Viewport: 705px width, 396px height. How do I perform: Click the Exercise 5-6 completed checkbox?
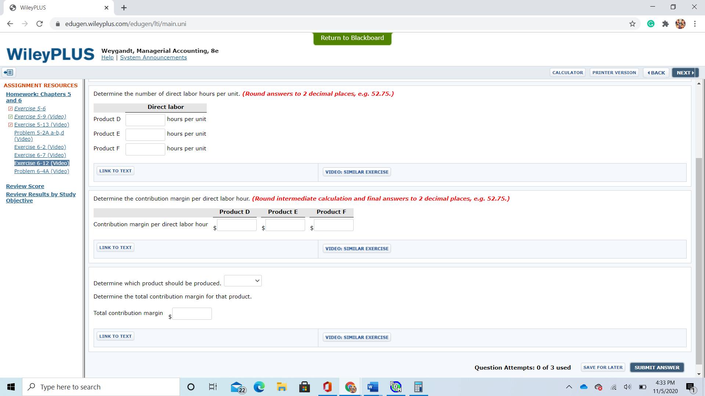point(10,109)
